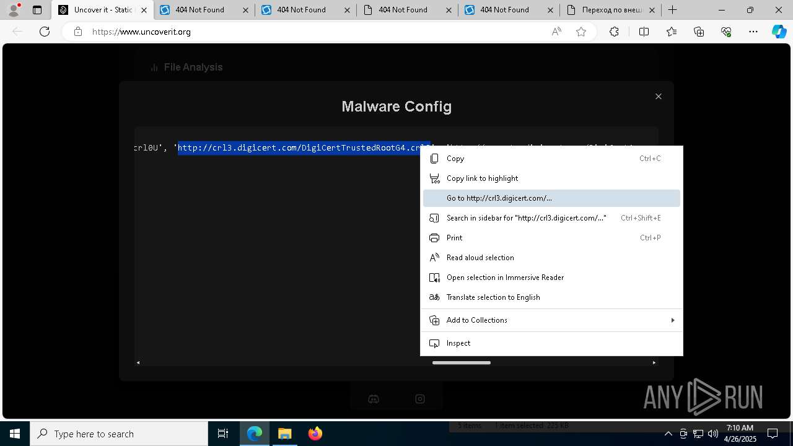Open the notification center icon
Image resolution: width=793 pixels, height=446 pixels.
(x=773, y=434)
